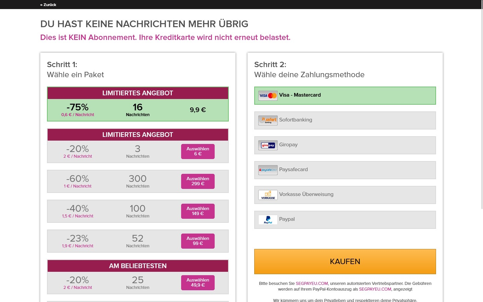Select the 16 Nachrichten limited offer
483x302 pixels.
(x=138, y=110)
